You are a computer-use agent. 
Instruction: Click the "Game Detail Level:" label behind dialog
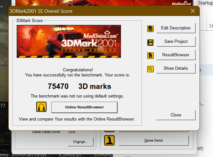coord(46,132)
